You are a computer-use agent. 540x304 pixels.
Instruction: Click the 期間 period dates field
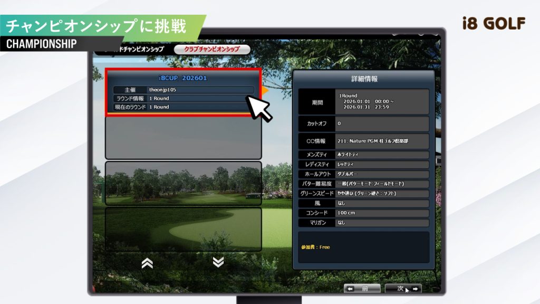click(381, 101)
